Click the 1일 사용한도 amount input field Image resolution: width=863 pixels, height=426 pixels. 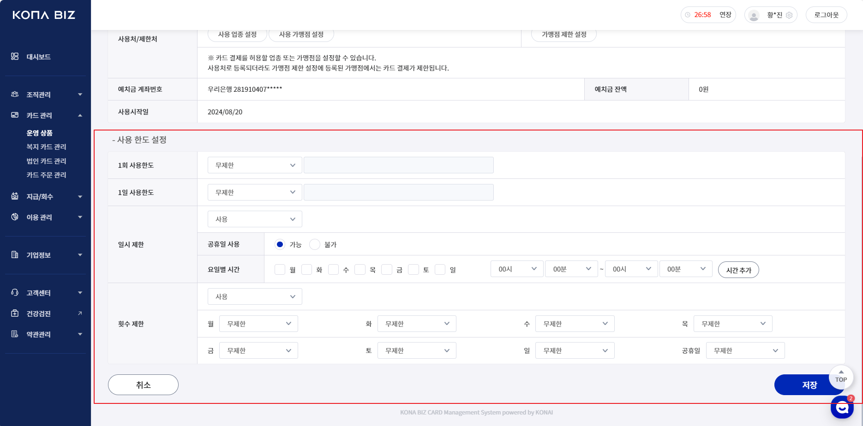click(399, 192)
